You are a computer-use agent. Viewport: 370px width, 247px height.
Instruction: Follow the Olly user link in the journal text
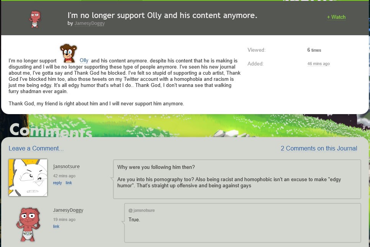84,61
